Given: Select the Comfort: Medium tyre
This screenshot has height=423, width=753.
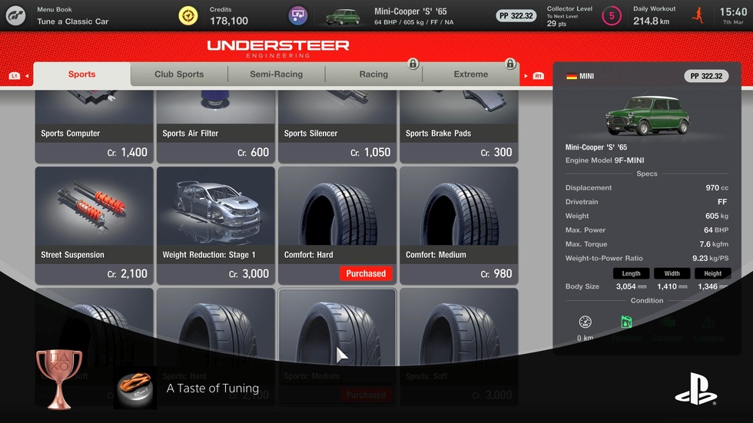Looking at the screenshot, I should pyautogui.click(x=459, y=226).
